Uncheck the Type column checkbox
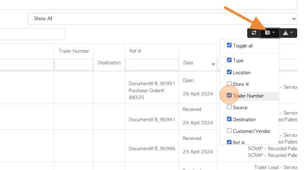Image resolution: width=305 pixels, height=170 pixels. [x=229, y=60]
